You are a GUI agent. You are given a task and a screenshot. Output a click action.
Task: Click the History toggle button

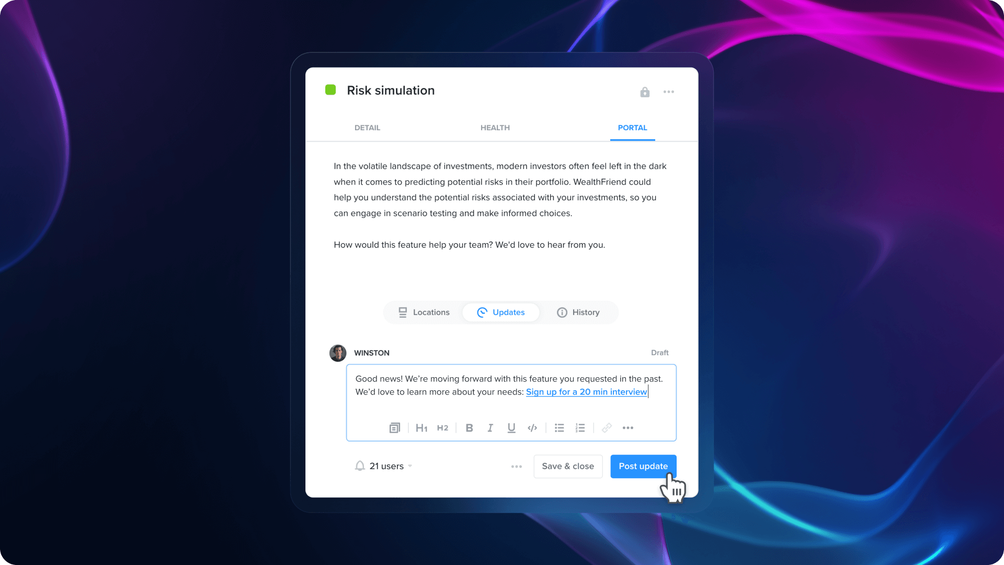[x=578, y=312]
